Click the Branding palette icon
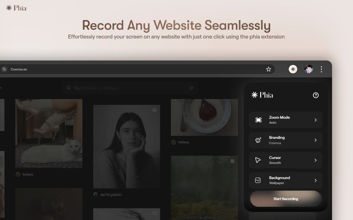Screen dimensions: 353x220 pos(258,140)
